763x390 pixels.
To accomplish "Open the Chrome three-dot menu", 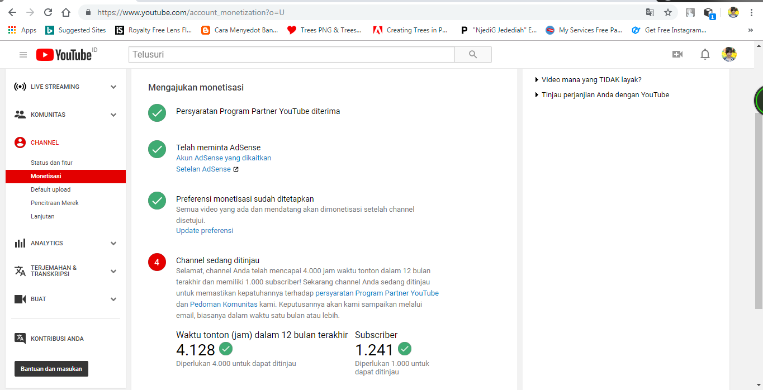I will [x=751, y=12].
